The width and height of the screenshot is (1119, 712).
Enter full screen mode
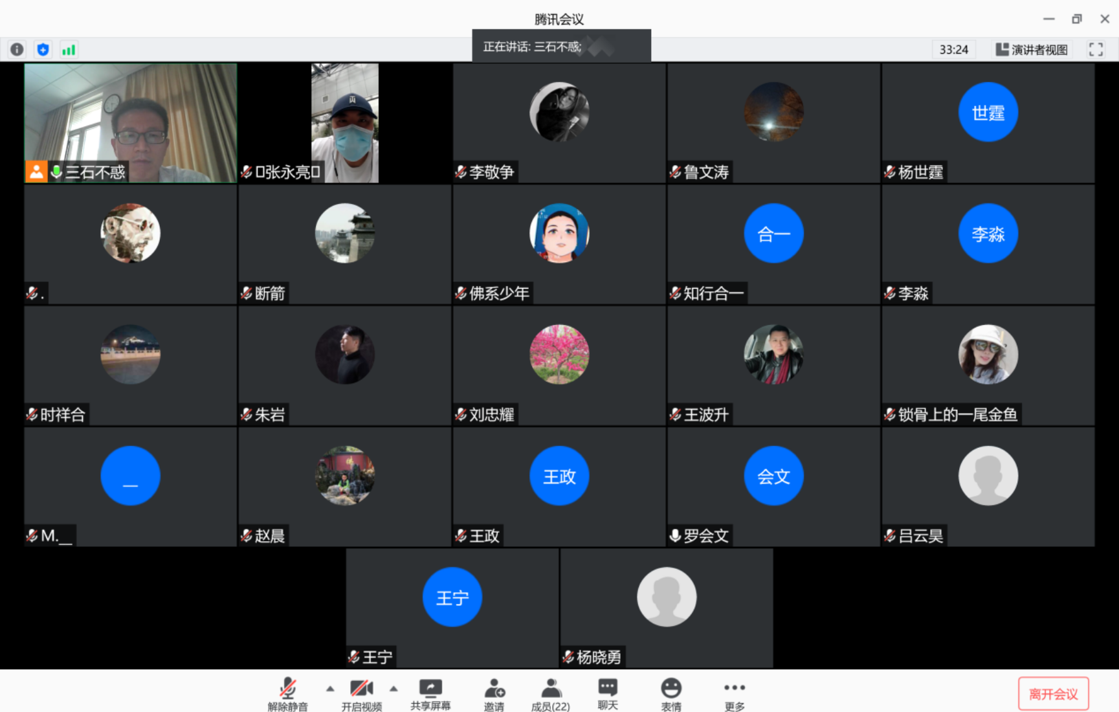(1096, 49)
